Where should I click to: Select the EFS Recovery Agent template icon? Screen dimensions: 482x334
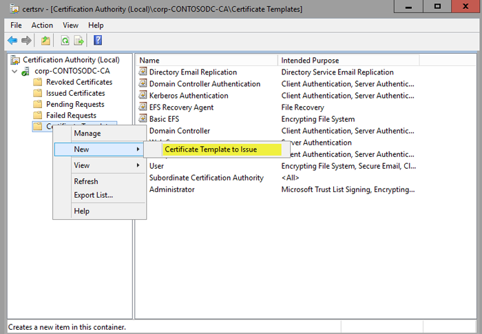coord(143,107)
